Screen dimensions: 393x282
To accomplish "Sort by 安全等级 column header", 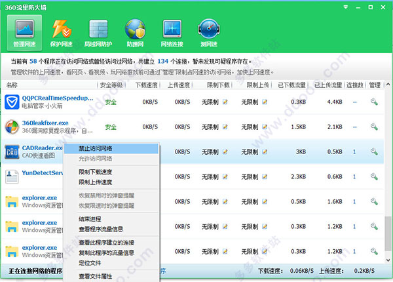I will pos(111,85).
